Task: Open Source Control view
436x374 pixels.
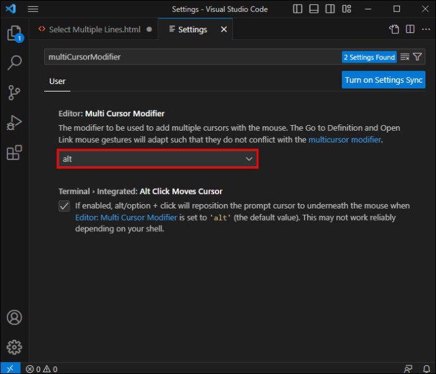Action: coord(14,93)
